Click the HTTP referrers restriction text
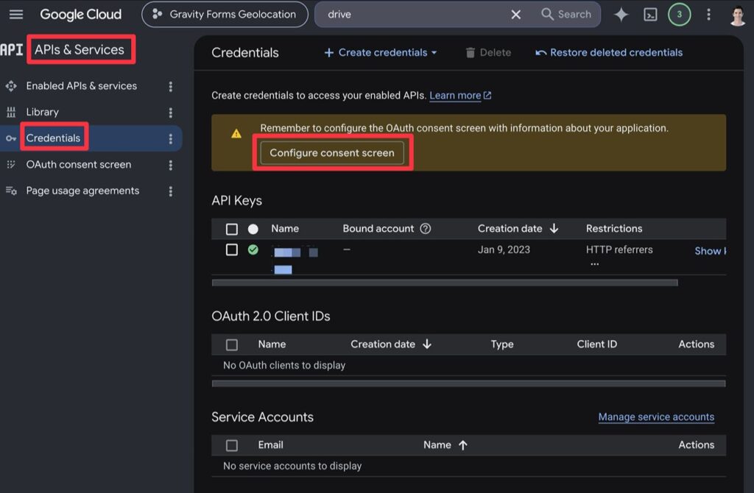Viewport: 754px width, 493px height. pyautogui.click(x=619, y=250)
